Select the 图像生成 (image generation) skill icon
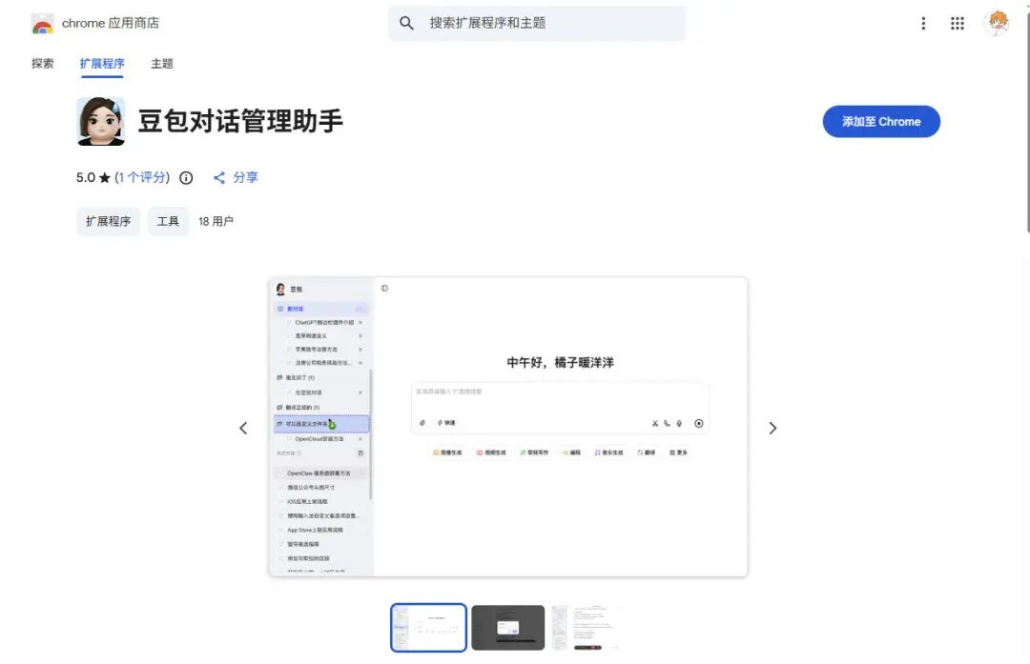1030x664 pixels. point(438,452)
